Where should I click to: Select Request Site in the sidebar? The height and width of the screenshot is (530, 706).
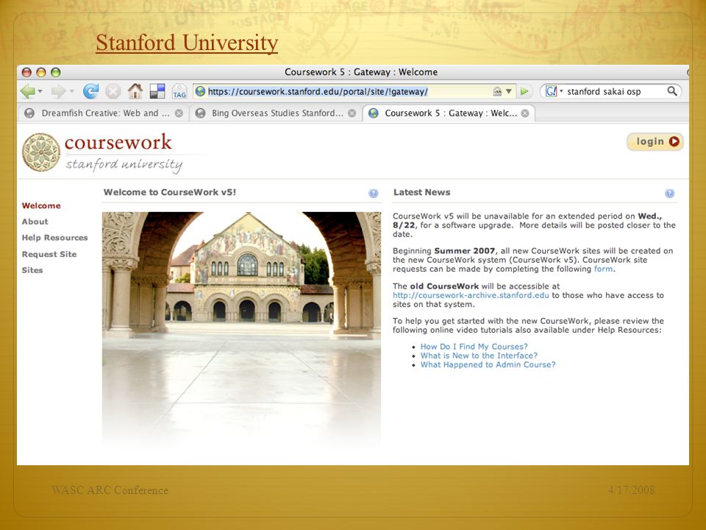tap(49, 254)
